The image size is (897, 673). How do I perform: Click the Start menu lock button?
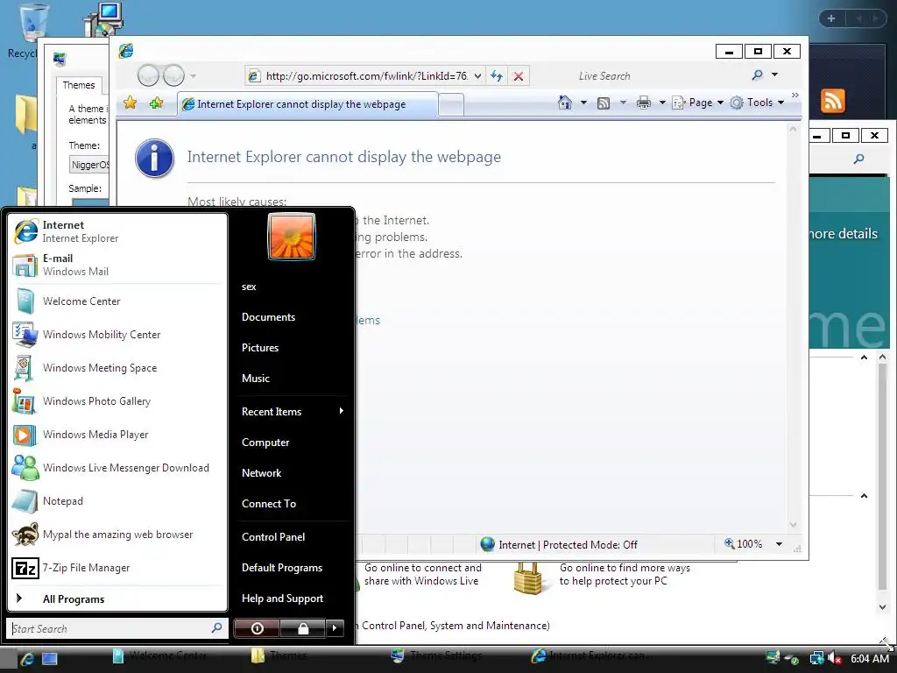point(303,628)
